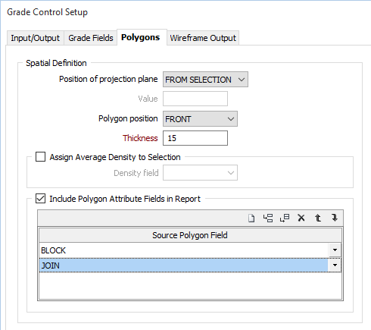
Task: Open the Density field combo box
Action: click(x=200, y=173)
